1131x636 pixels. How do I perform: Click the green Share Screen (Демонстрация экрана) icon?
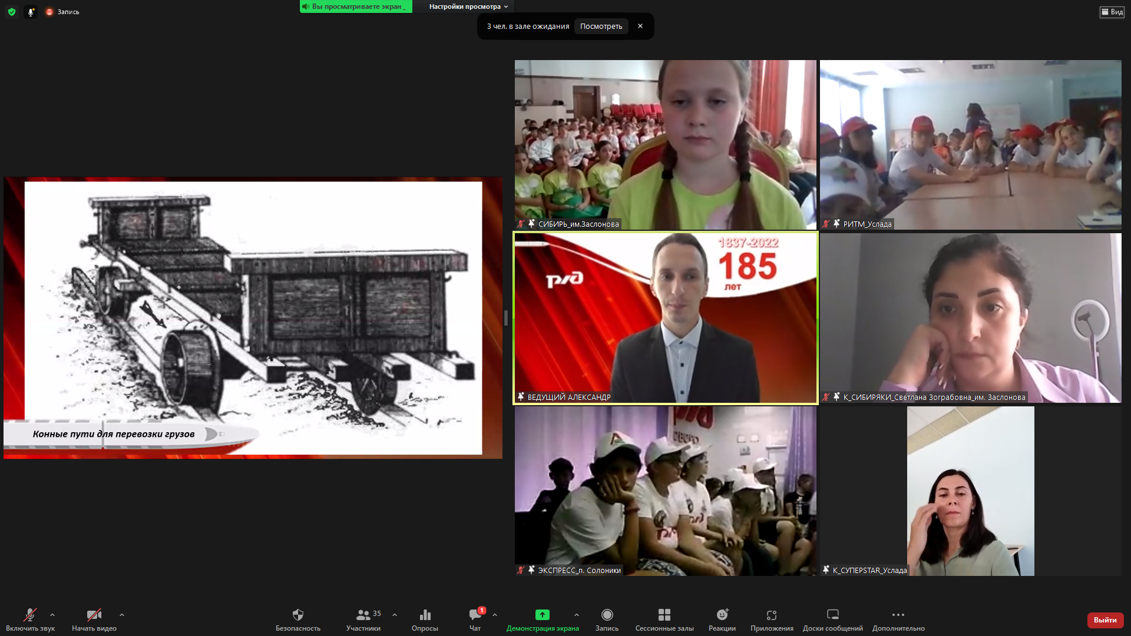(542, 615)
